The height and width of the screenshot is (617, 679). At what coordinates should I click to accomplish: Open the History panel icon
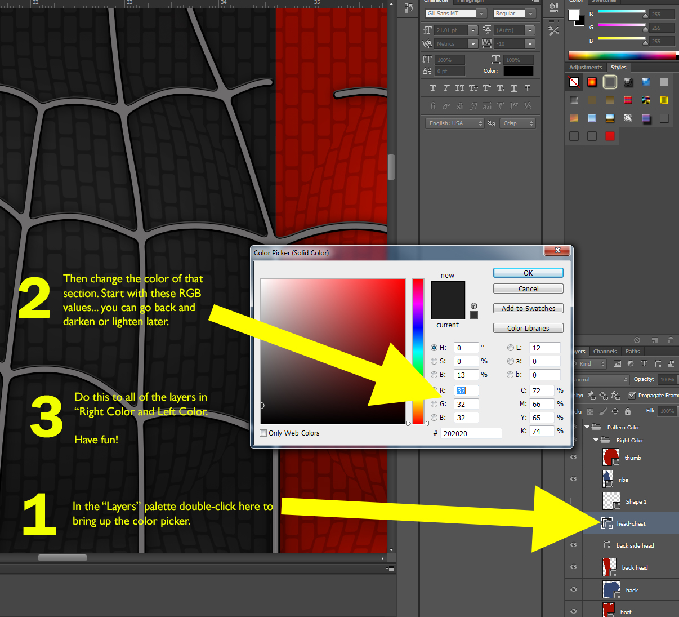(x=409, y=8)
